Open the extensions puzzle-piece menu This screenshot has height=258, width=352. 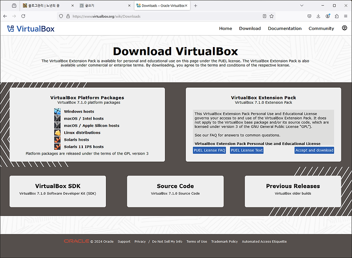337,16
